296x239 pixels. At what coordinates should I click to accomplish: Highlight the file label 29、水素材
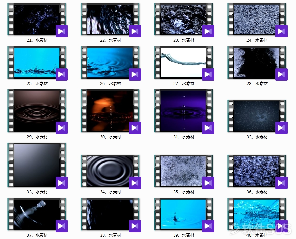pos(37,137)
